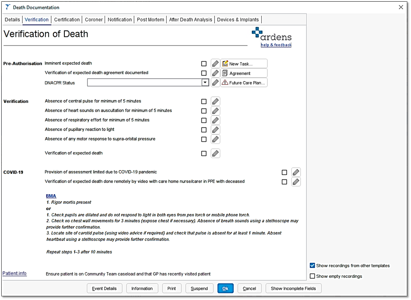Edit the absence of central pulse recording
The width and height of the screenshot is (411, 300).
coord(215,101)
